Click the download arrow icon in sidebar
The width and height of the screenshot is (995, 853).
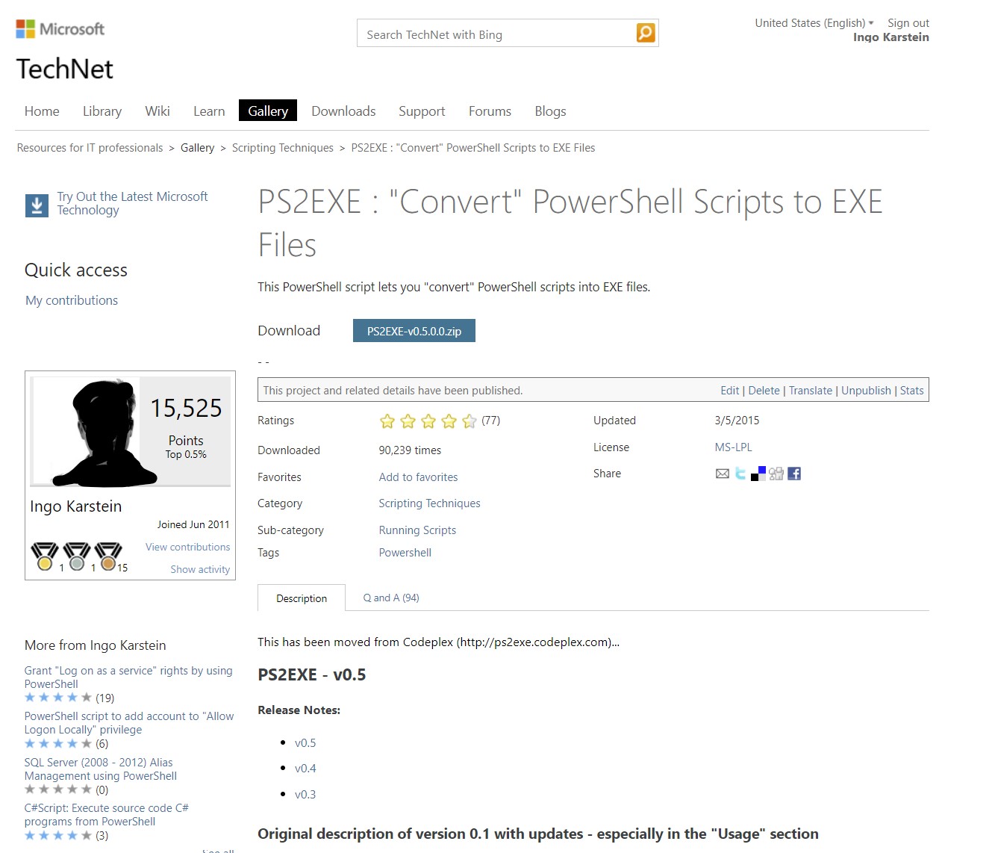37,205
